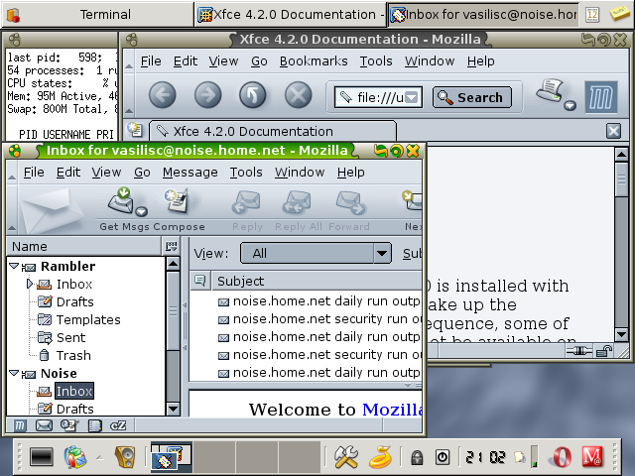Screen dimensions: 635x476
Task: Open Navigator from mail status bar
Action: [19, 425]
